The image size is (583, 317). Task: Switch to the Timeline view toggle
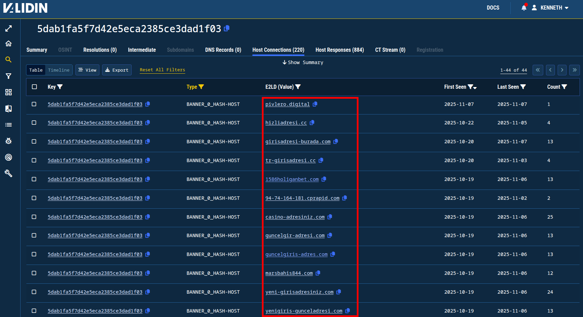59,70
